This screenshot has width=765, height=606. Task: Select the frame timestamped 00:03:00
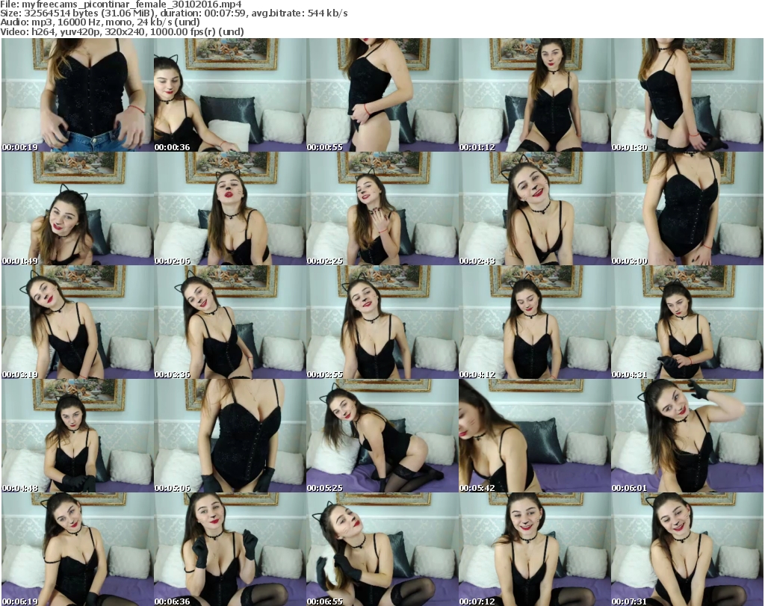[x=687, y=208]
